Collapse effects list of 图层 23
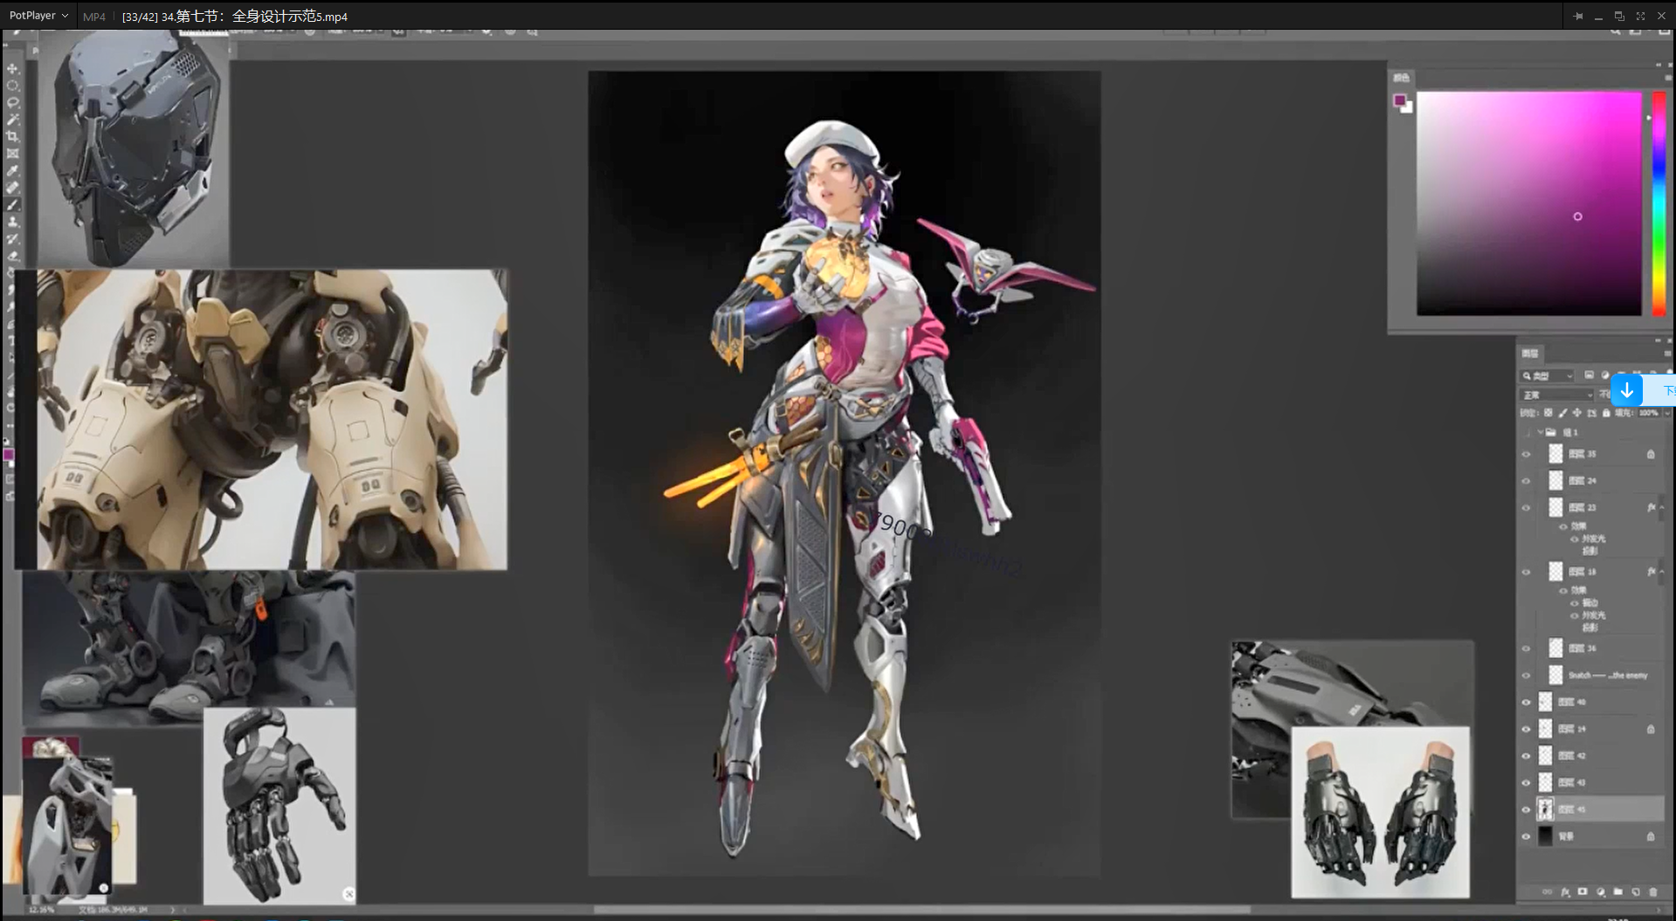Viewport: 1676px width, 921px height. tap(1661, 507)
